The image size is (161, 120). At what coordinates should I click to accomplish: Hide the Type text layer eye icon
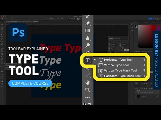[x=135, y=92]
